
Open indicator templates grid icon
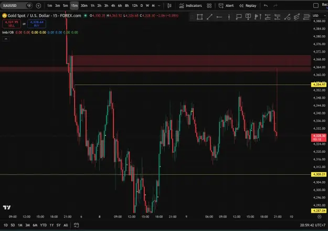(209, 6)
